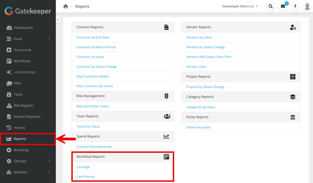Click the Workflows grid icon in sidebar
The height and width of the screenshot is (183, 313).
[x=9, y=61]
